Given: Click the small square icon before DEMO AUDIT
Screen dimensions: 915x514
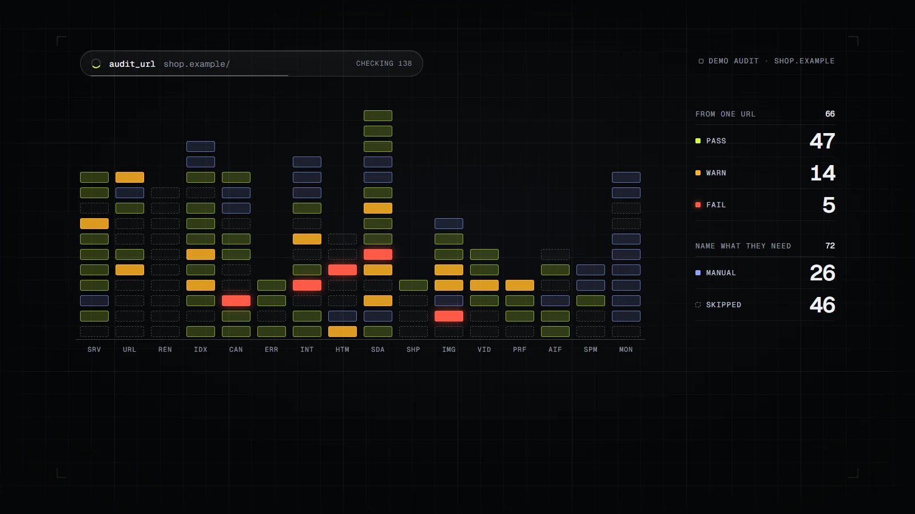Looking at the screenshot, I should tap(701, 61).
